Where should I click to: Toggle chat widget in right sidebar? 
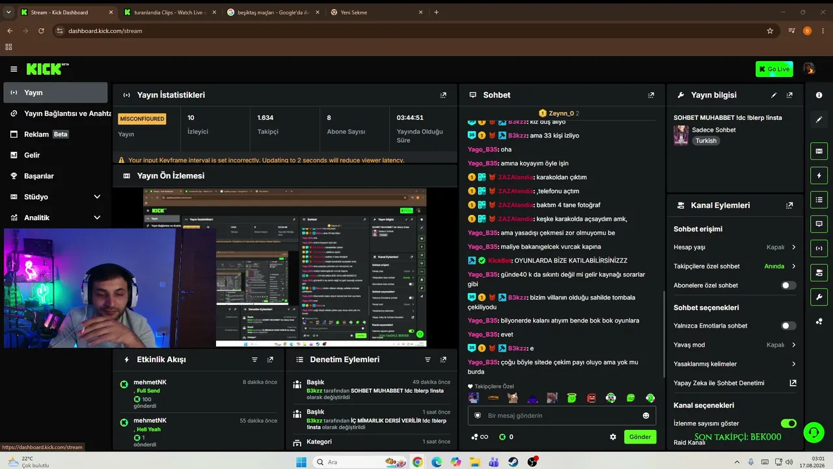click(x=819, y=223)
